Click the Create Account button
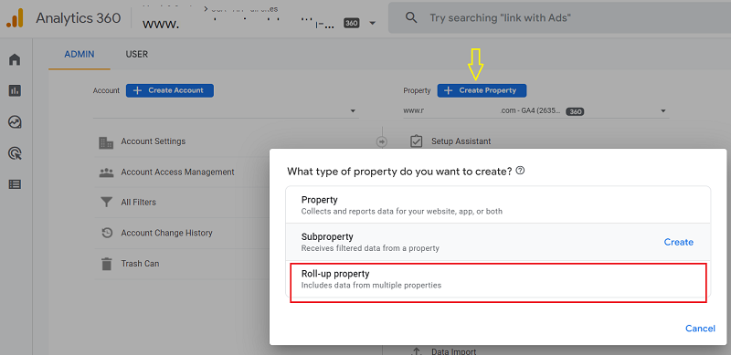This screenshot has width=731, height=355. 170,90
